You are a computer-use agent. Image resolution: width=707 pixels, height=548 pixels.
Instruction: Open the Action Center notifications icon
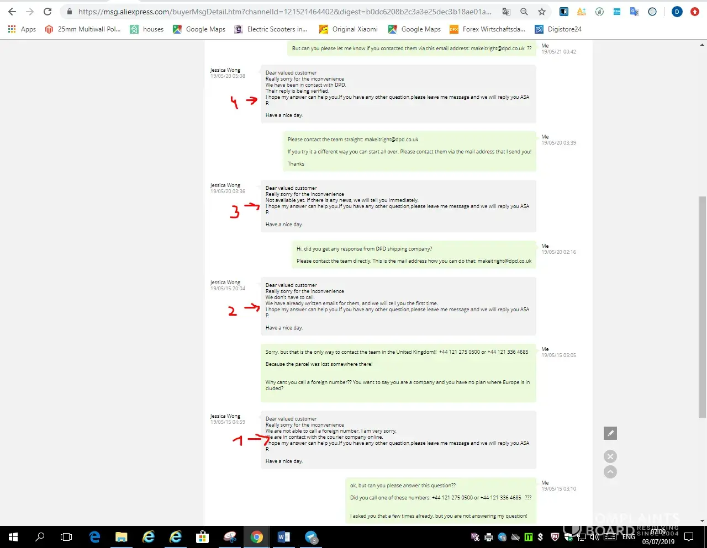point(689,536)
